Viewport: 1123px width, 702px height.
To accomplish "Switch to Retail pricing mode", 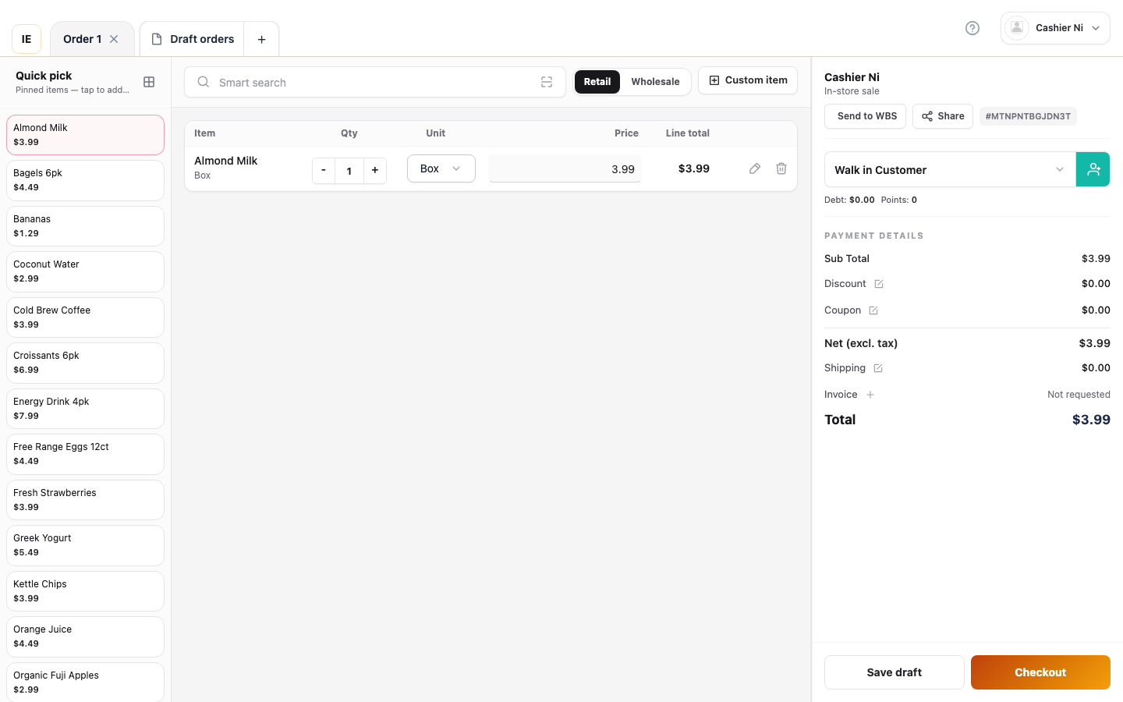I will click(597, 82).
